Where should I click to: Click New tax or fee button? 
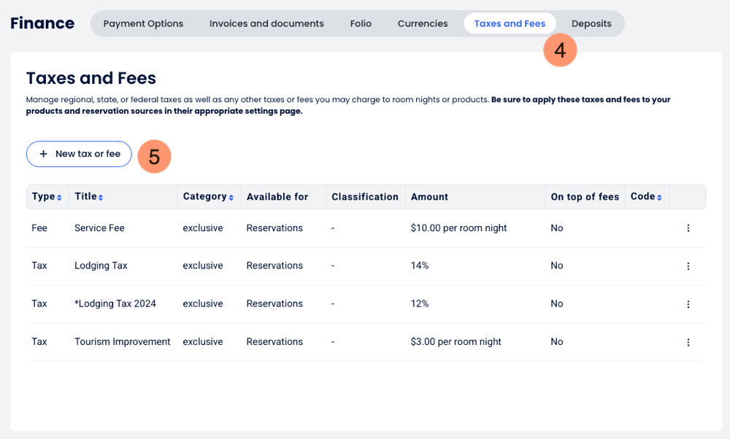[x=79, y=154]
